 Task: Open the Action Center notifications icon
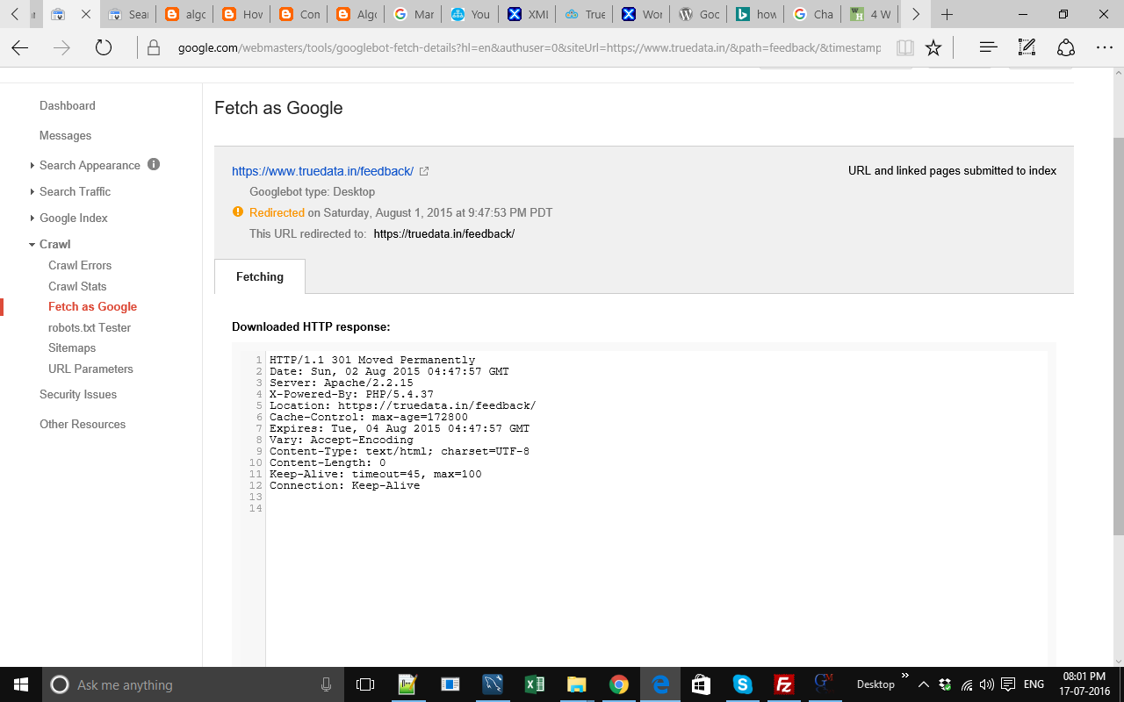(1008, 684)
